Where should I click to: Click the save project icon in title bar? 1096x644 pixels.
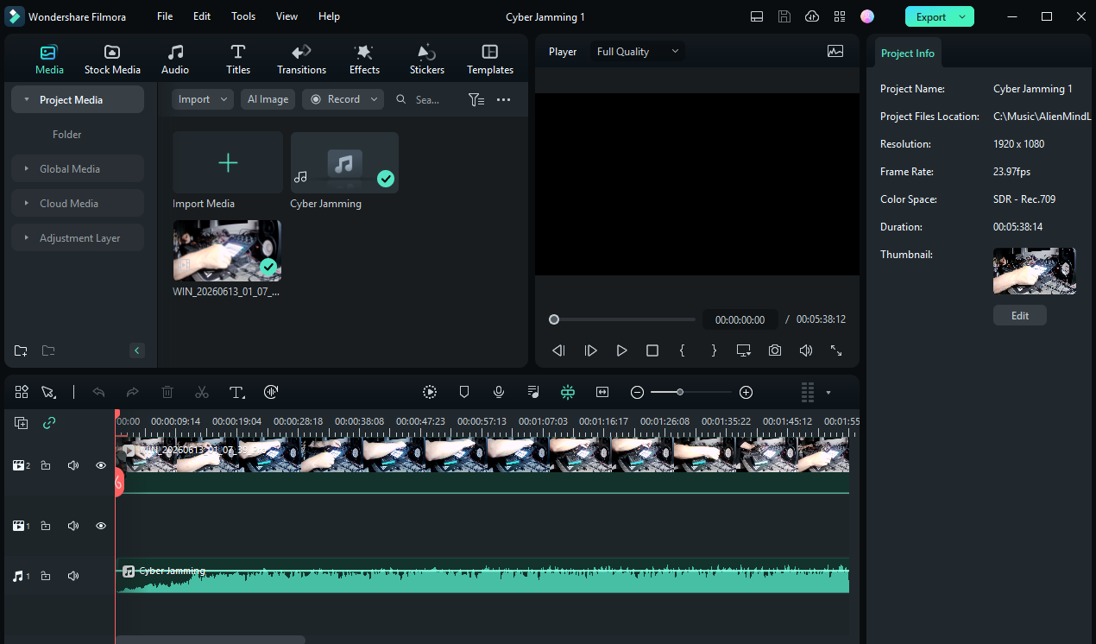(x=784, y=16)
